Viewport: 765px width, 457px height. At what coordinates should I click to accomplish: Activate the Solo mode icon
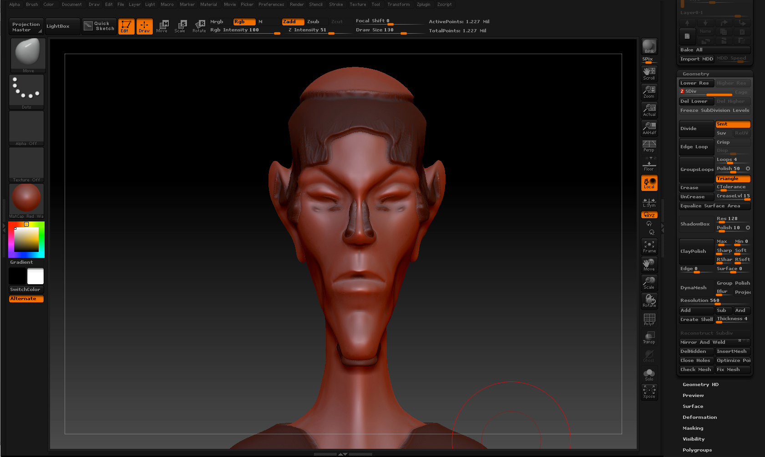649,374
